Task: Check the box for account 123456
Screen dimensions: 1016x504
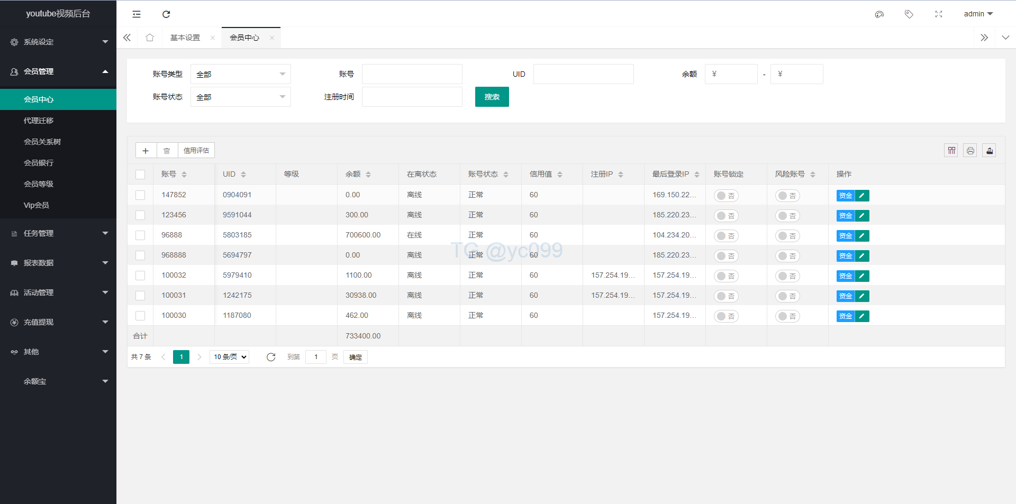Action: 140,215
